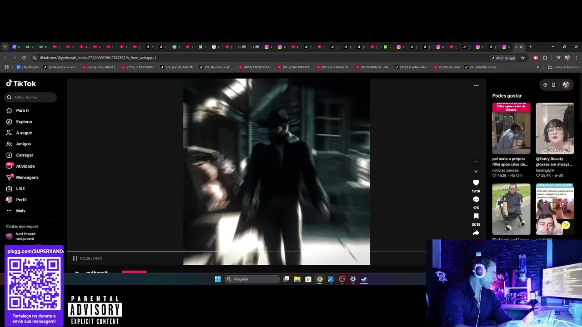Image resolution: width=582 pixels, height=327 pixels.
Task: Click the playing video frame
Action: pos(276,172)
